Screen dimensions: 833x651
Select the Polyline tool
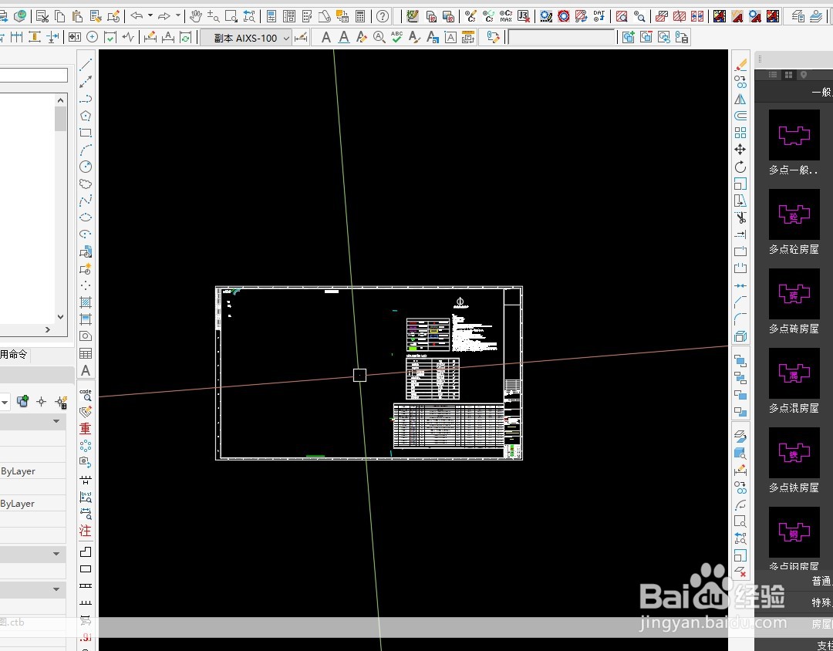click(x=86, y=98)
